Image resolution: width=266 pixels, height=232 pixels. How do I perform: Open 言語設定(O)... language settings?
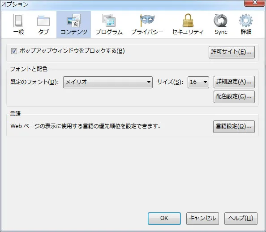tap(234, 127)
